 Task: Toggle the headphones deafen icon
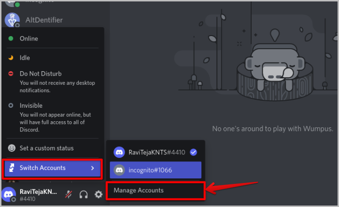pyautogui.click(x=83, y=194)
